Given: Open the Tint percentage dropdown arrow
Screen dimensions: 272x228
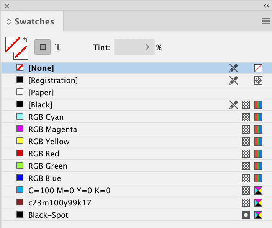Looking at the screenshot, I should point(147,47).
